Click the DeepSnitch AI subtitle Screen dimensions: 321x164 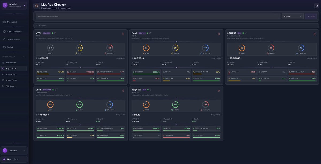coord(41,93)
